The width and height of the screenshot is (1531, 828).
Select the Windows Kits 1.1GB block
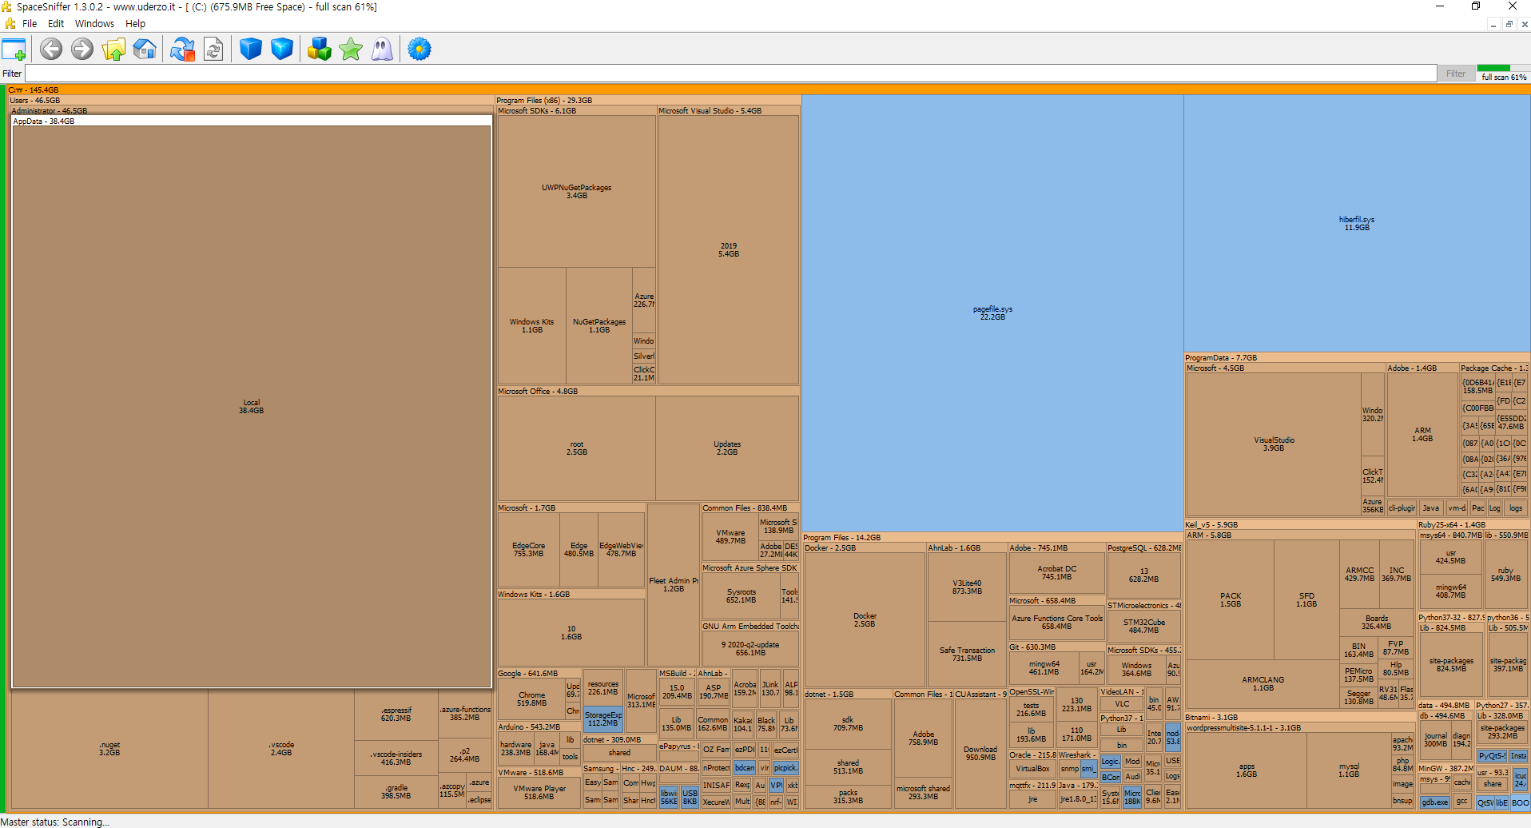point(531,326)
